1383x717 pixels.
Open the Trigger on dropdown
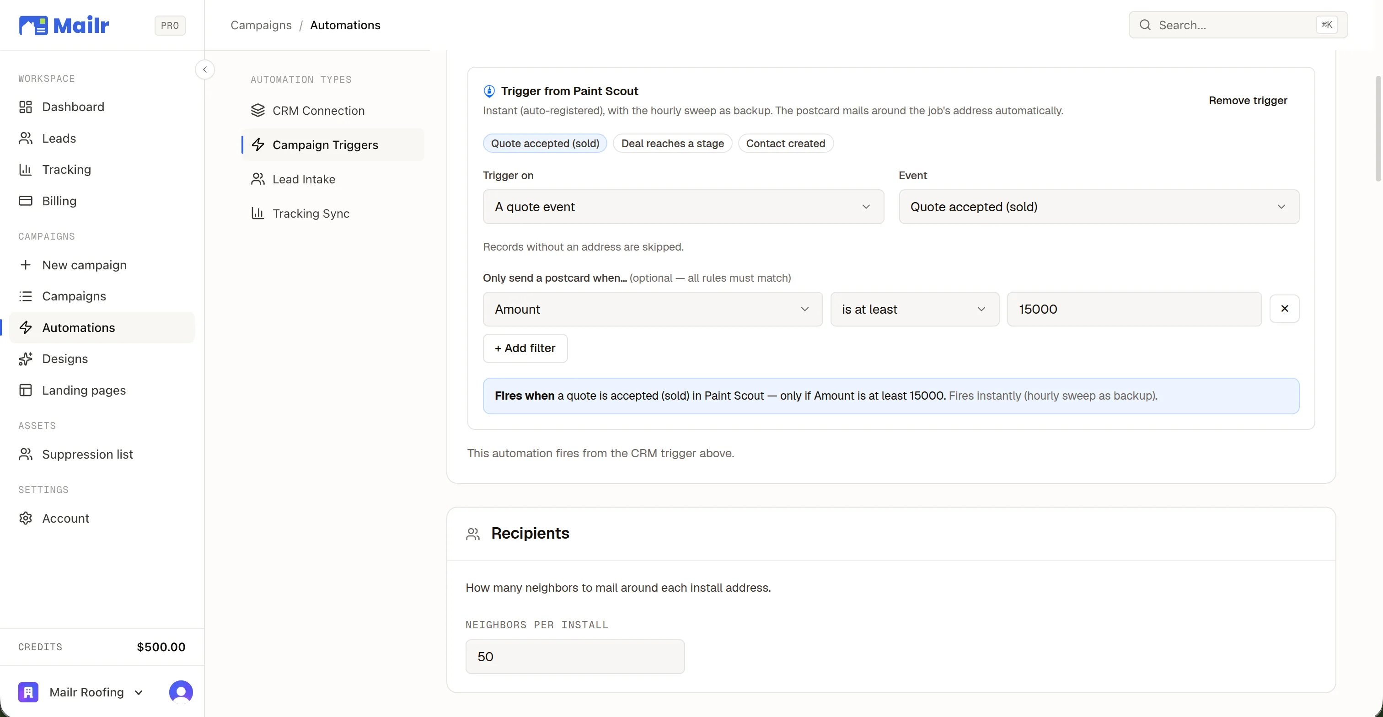(683, 207)
